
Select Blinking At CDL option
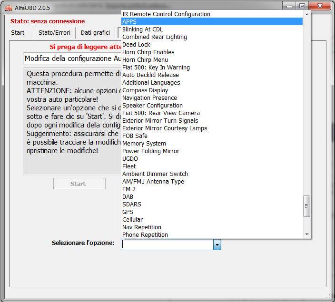[x=212, y=29]
